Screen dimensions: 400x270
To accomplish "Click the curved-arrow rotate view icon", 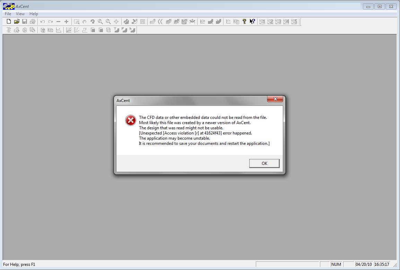I will click(x=92, y=22).
